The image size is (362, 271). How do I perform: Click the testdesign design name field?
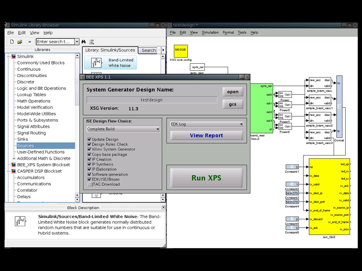[x=152, y=100]
